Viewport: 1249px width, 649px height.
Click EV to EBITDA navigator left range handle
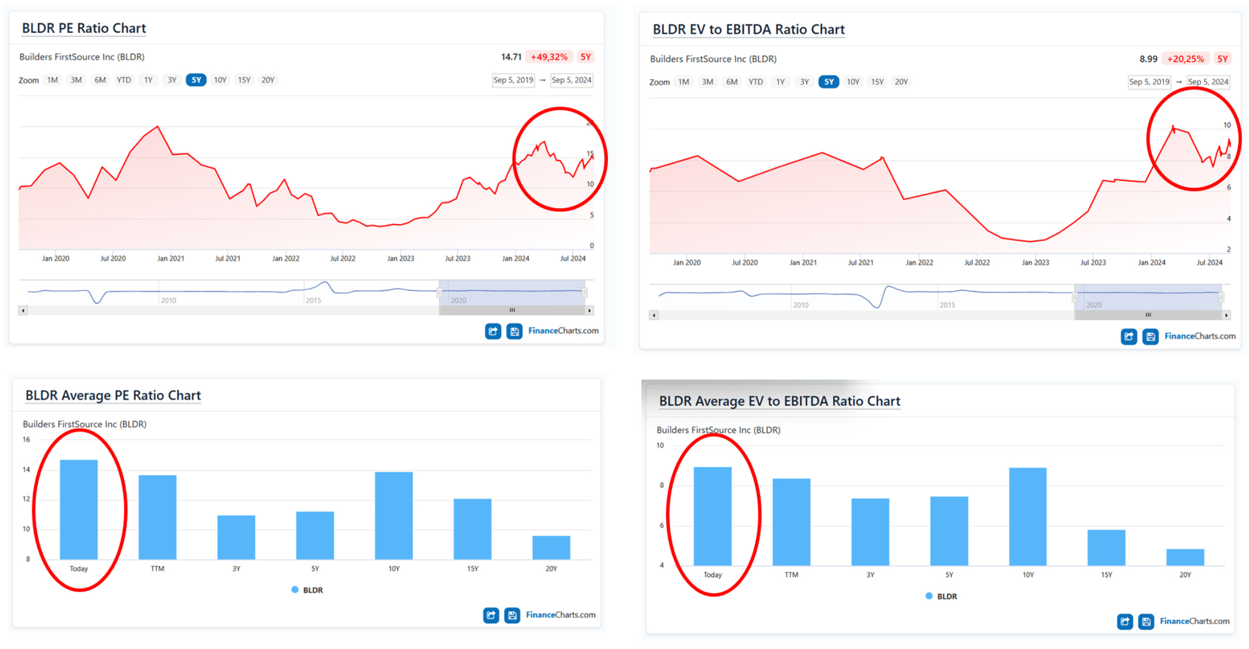pos(1075,297)
